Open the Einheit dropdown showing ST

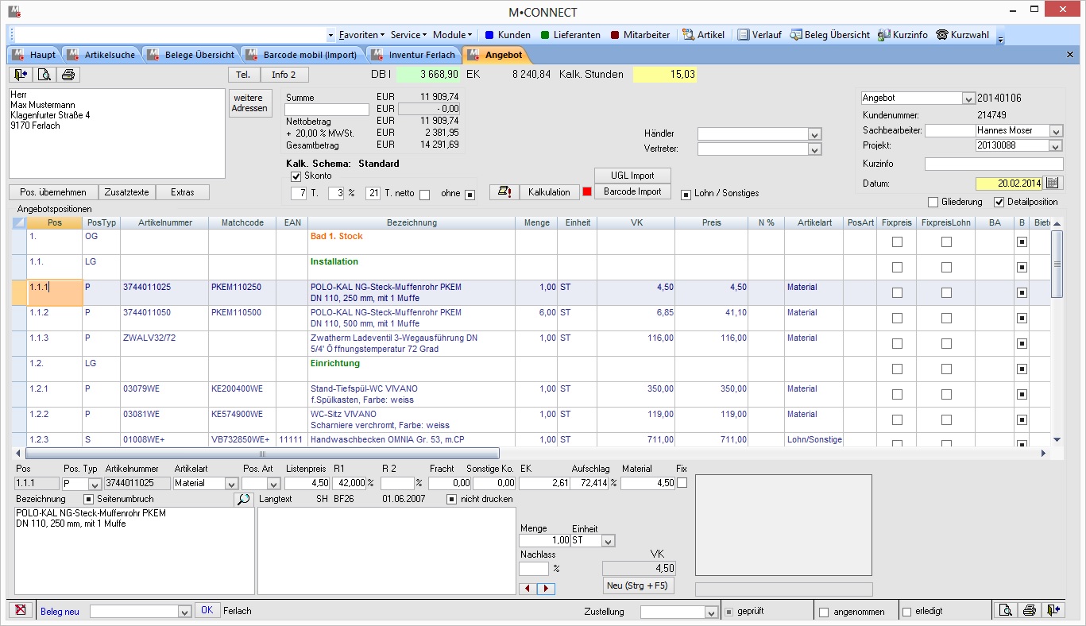point(609,541)
